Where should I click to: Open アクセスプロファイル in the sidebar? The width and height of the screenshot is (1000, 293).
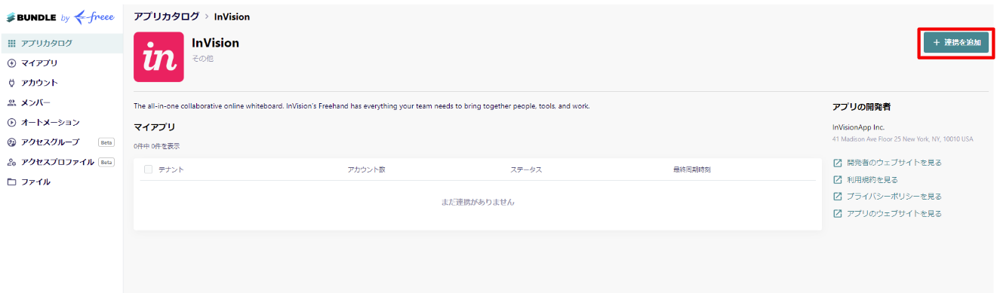tap(61, 162)
